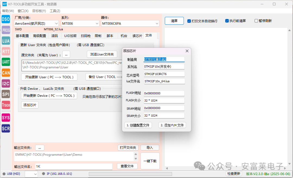Open the USB (HID) connection dropdown
Image resolution: width=293 pixels, height=178 pixels.
click(32, 174)
